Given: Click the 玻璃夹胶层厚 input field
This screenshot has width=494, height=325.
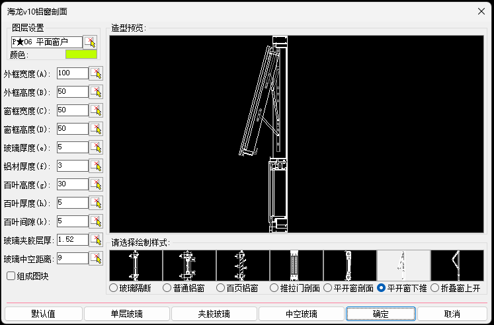Looking at the screenshot, I should tap(72, 240).
